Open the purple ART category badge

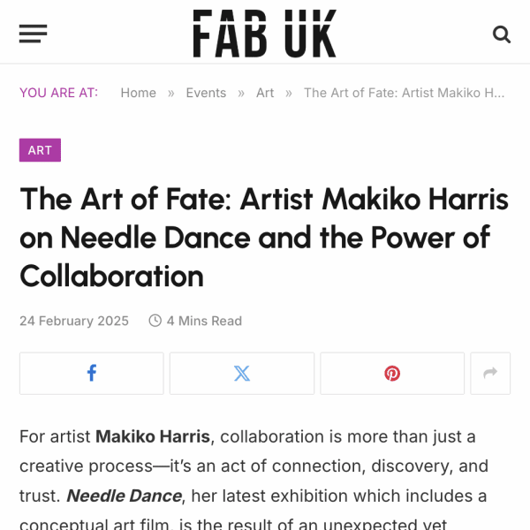(x=40, y=150)
